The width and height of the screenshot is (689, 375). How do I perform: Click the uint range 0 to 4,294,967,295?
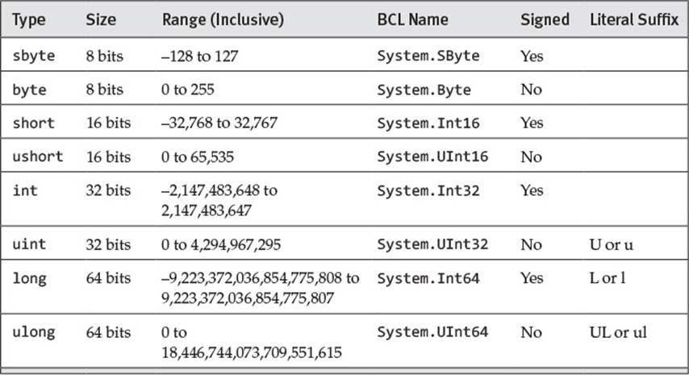221,244
